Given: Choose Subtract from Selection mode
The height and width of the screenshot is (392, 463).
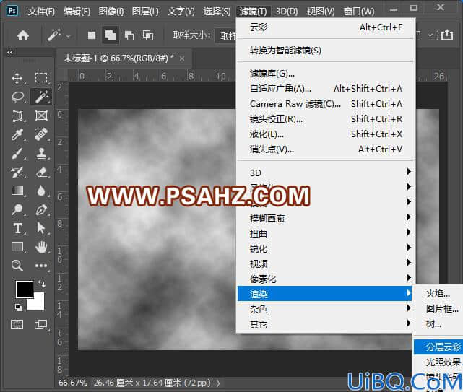Looking at the screenshot, I should click(x=129, y=35).
